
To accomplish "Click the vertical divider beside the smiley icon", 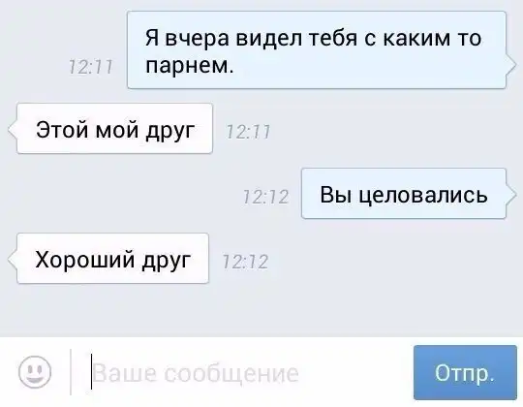I will (71, 372).
